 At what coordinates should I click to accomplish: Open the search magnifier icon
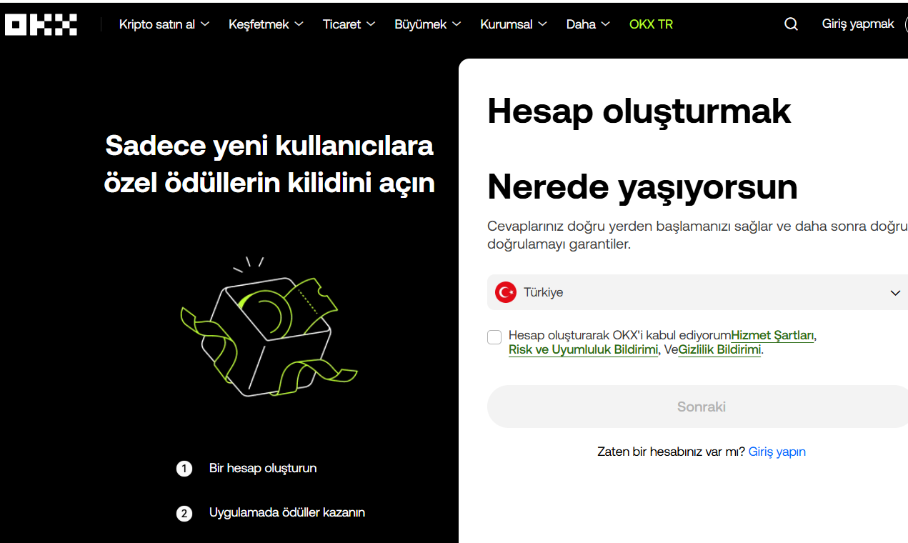pyautogui.click(x=791, y=24)
